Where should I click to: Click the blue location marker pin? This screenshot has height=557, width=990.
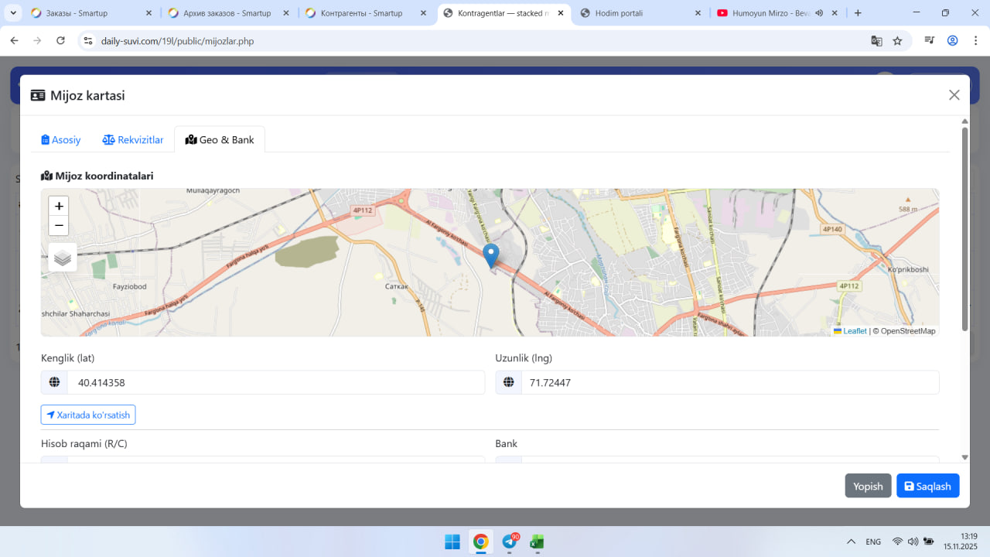click(490, 254)
